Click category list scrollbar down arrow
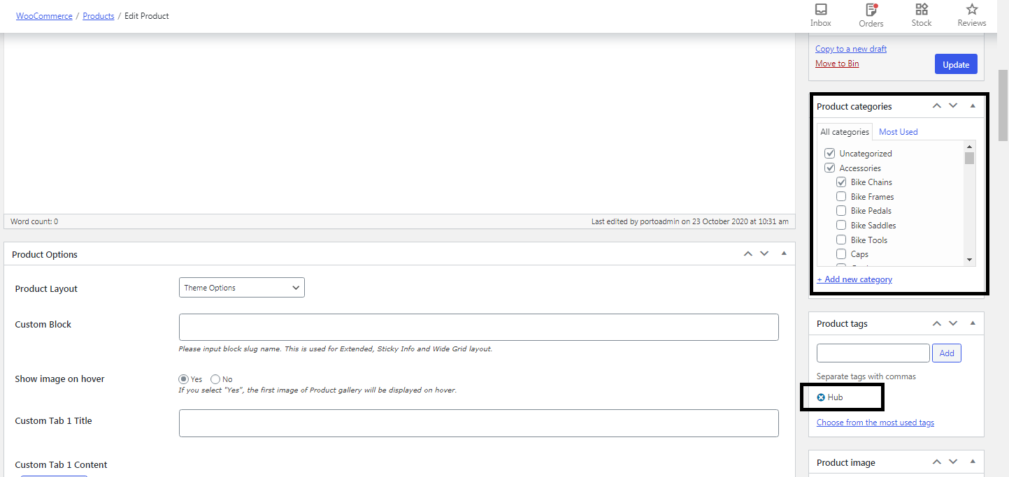The image size is (1009, 477). click(x=969, y=260)
